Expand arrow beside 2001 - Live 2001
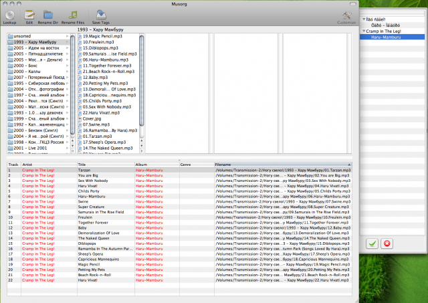 pyautogui.click(x=67, y=148)
